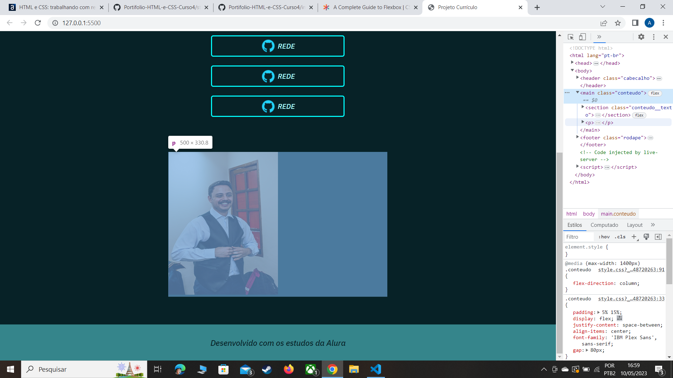Open Chrome three-dot menu
The height and width of the screenshot is (378, 673).
click(663, 23)
